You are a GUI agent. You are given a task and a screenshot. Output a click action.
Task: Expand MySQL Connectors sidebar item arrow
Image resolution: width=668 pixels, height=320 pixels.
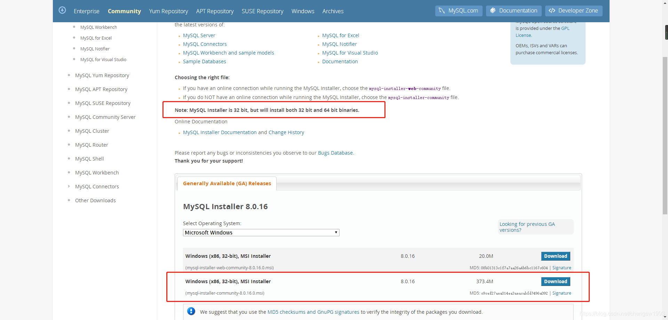[69, 186]
